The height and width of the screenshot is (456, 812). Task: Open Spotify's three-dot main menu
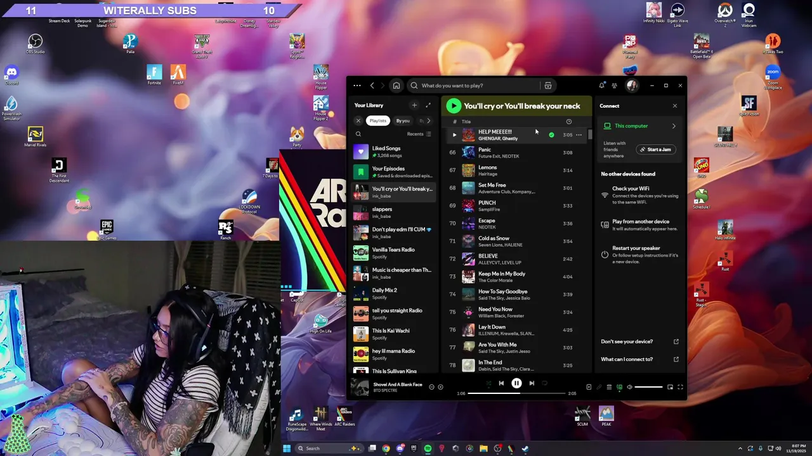[x=357, y=85]
